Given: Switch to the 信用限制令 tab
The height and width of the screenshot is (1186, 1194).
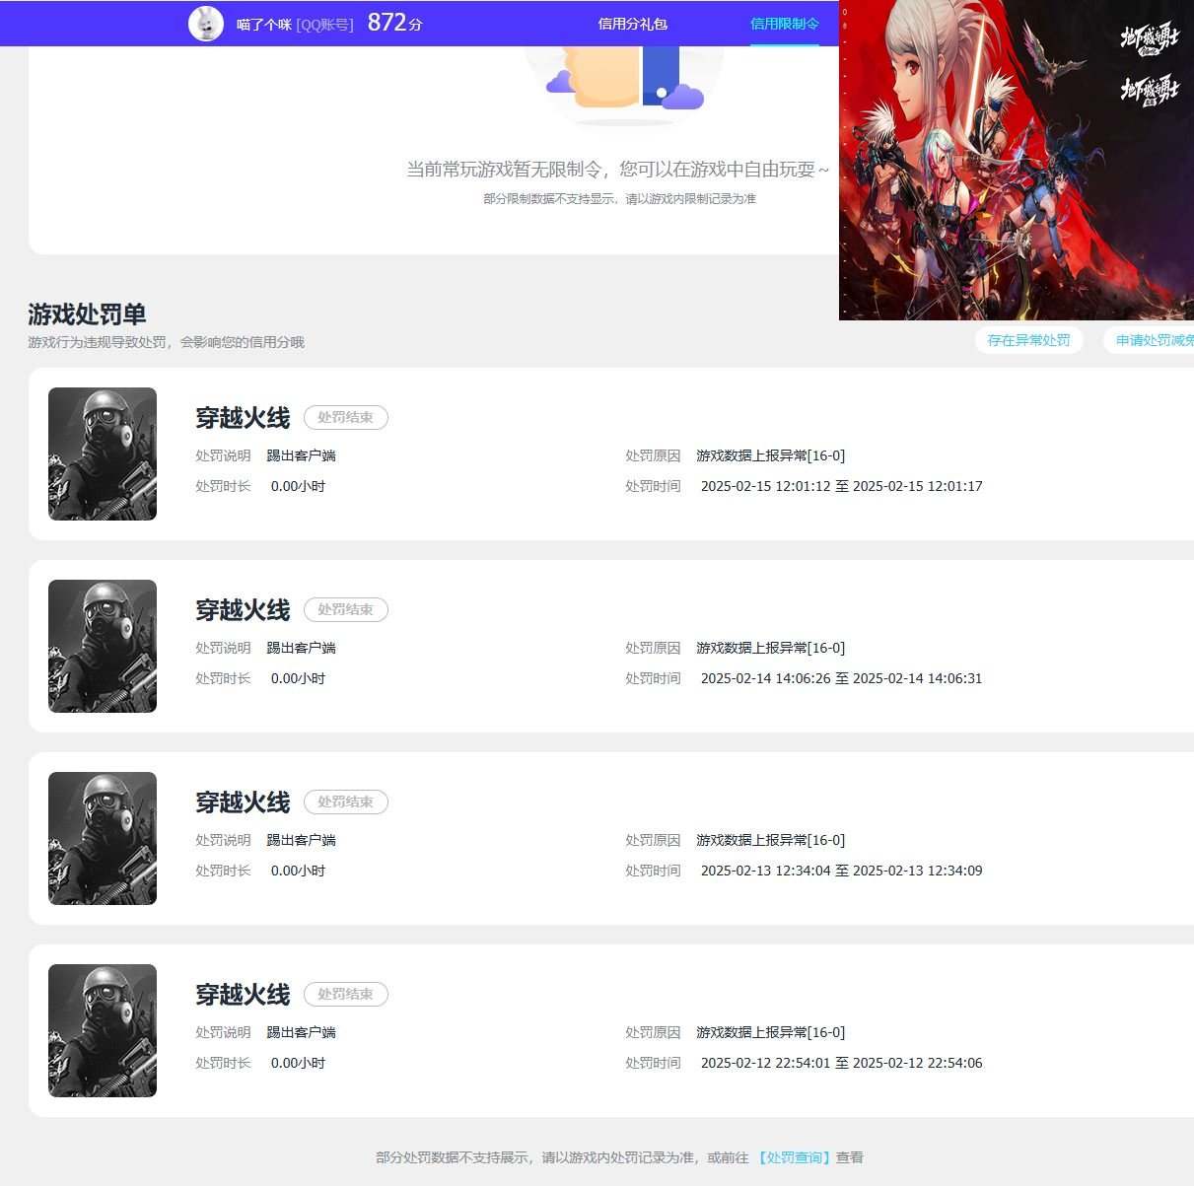Looking at the screenshot, I should [785, 24].
